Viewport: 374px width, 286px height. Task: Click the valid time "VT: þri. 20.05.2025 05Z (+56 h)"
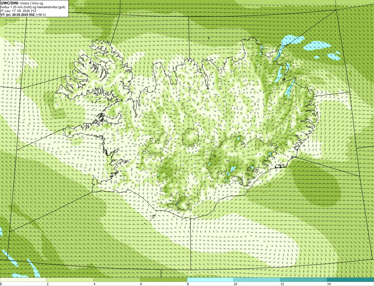point(23,14)
